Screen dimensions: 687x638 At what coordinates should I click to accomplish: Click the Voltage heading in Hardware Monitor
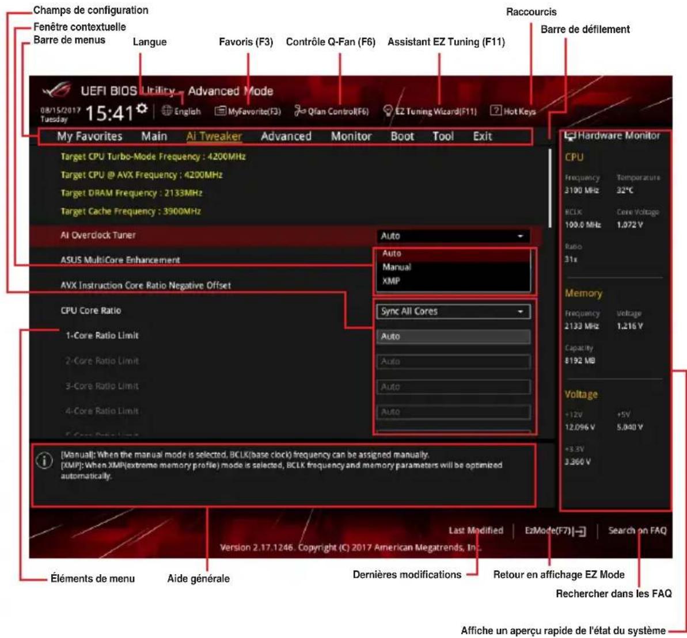click(581, 394)
